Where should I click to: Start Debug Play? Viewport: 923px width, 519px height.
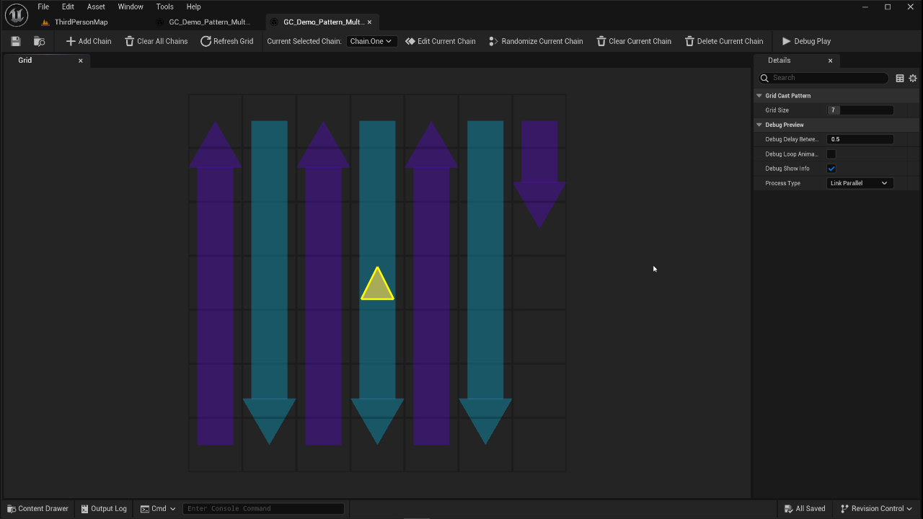806,41
